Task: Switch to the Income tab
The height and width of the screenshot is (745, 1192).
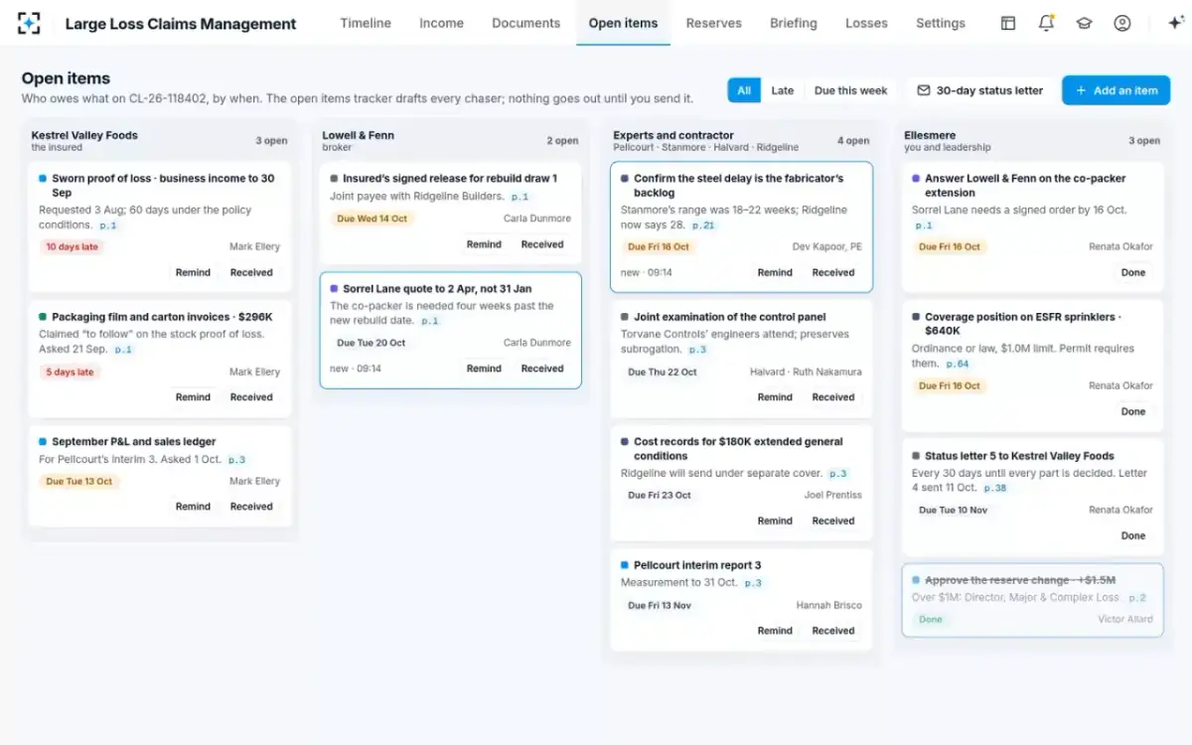Action: [x=441, y=23]
